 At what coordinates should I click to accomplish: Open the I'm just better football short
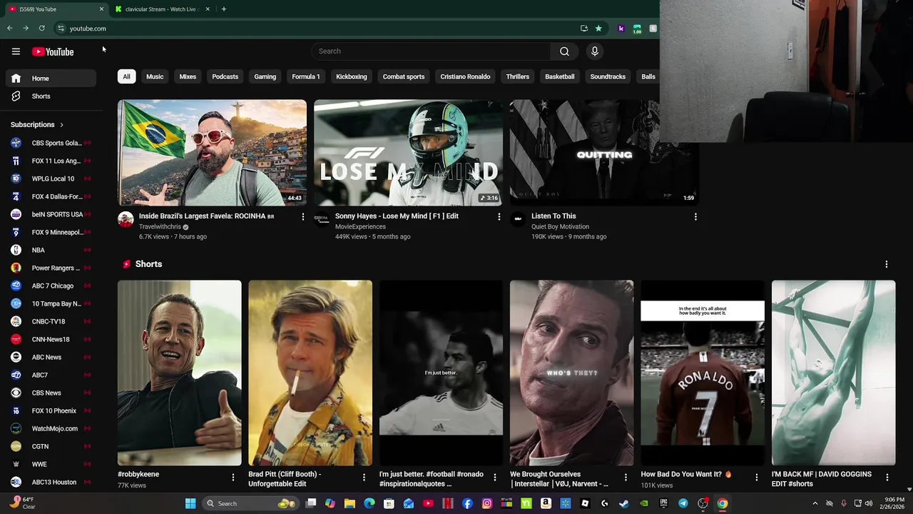click(441, 373)
